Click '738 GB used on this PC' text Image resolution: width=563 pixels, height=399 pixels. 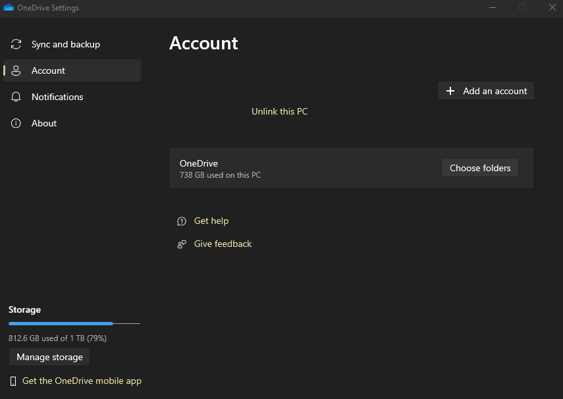220,175
